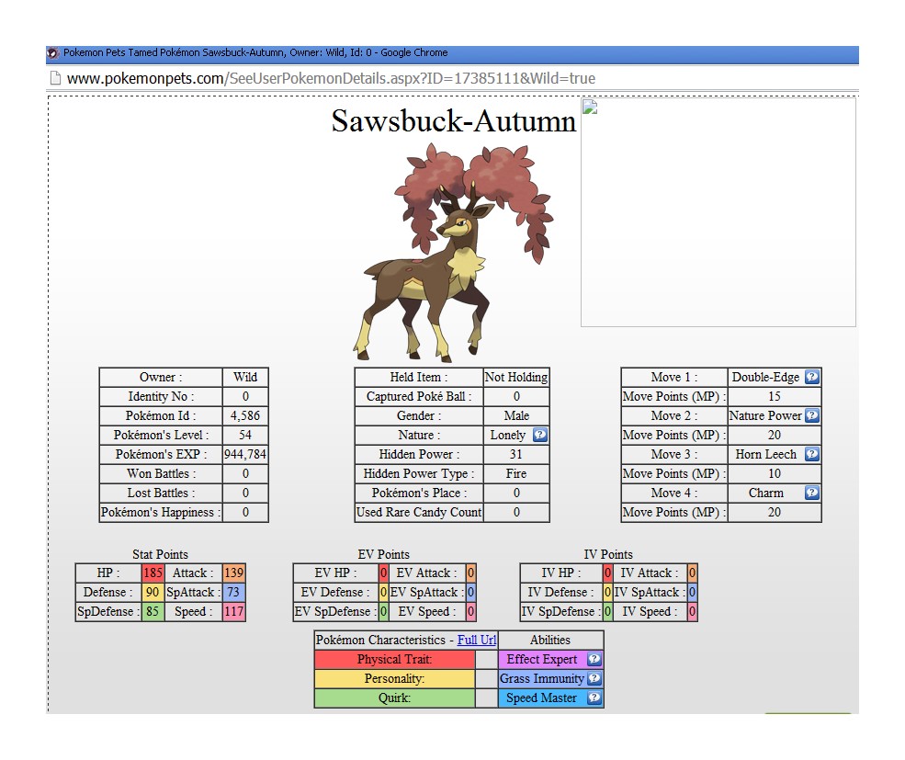This screenshot has width=905, height=760.
Task: Click the yellow Personality cell
Action: tap(394, 678)
